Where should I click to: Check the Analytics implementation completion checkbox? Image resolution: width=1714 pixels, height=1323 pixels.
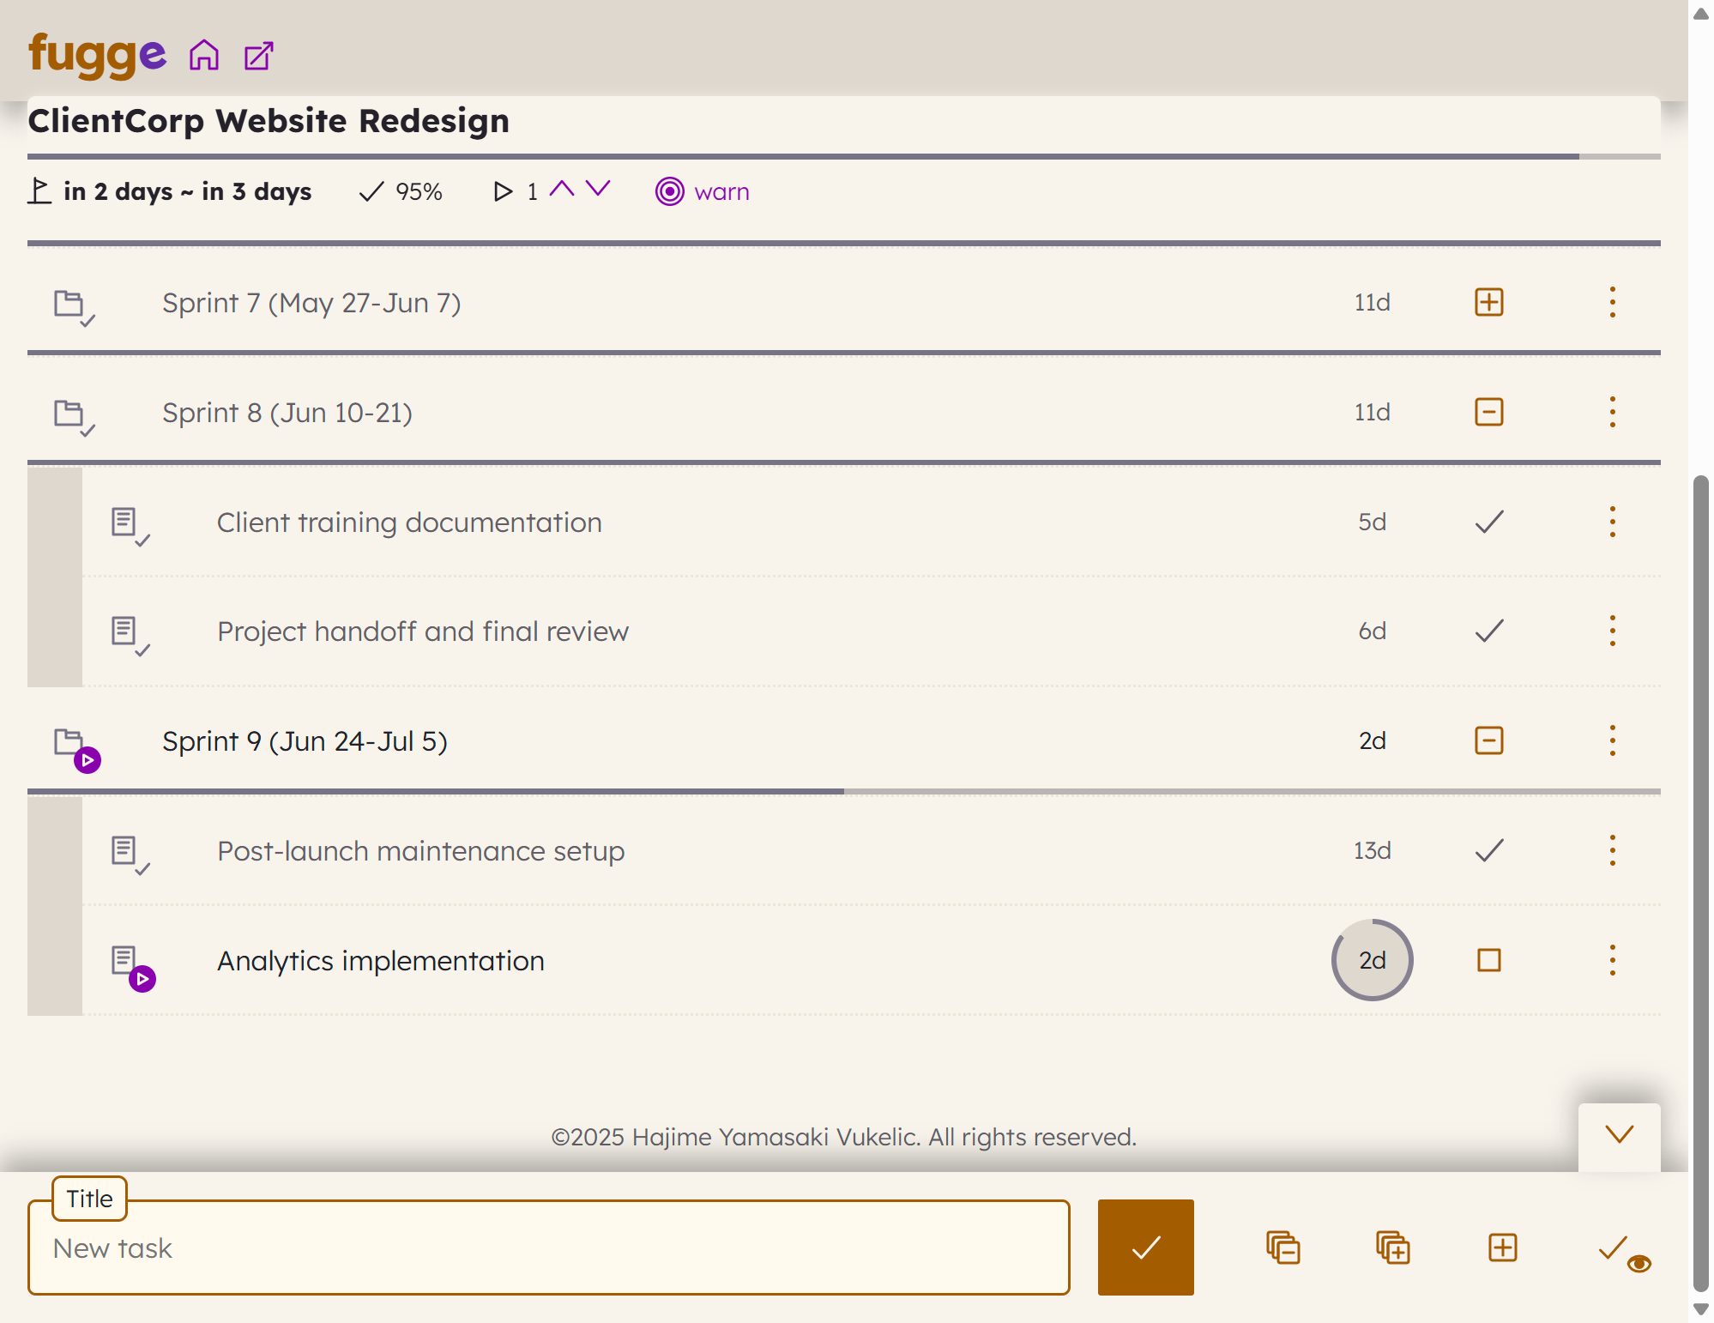[1488, 961]
